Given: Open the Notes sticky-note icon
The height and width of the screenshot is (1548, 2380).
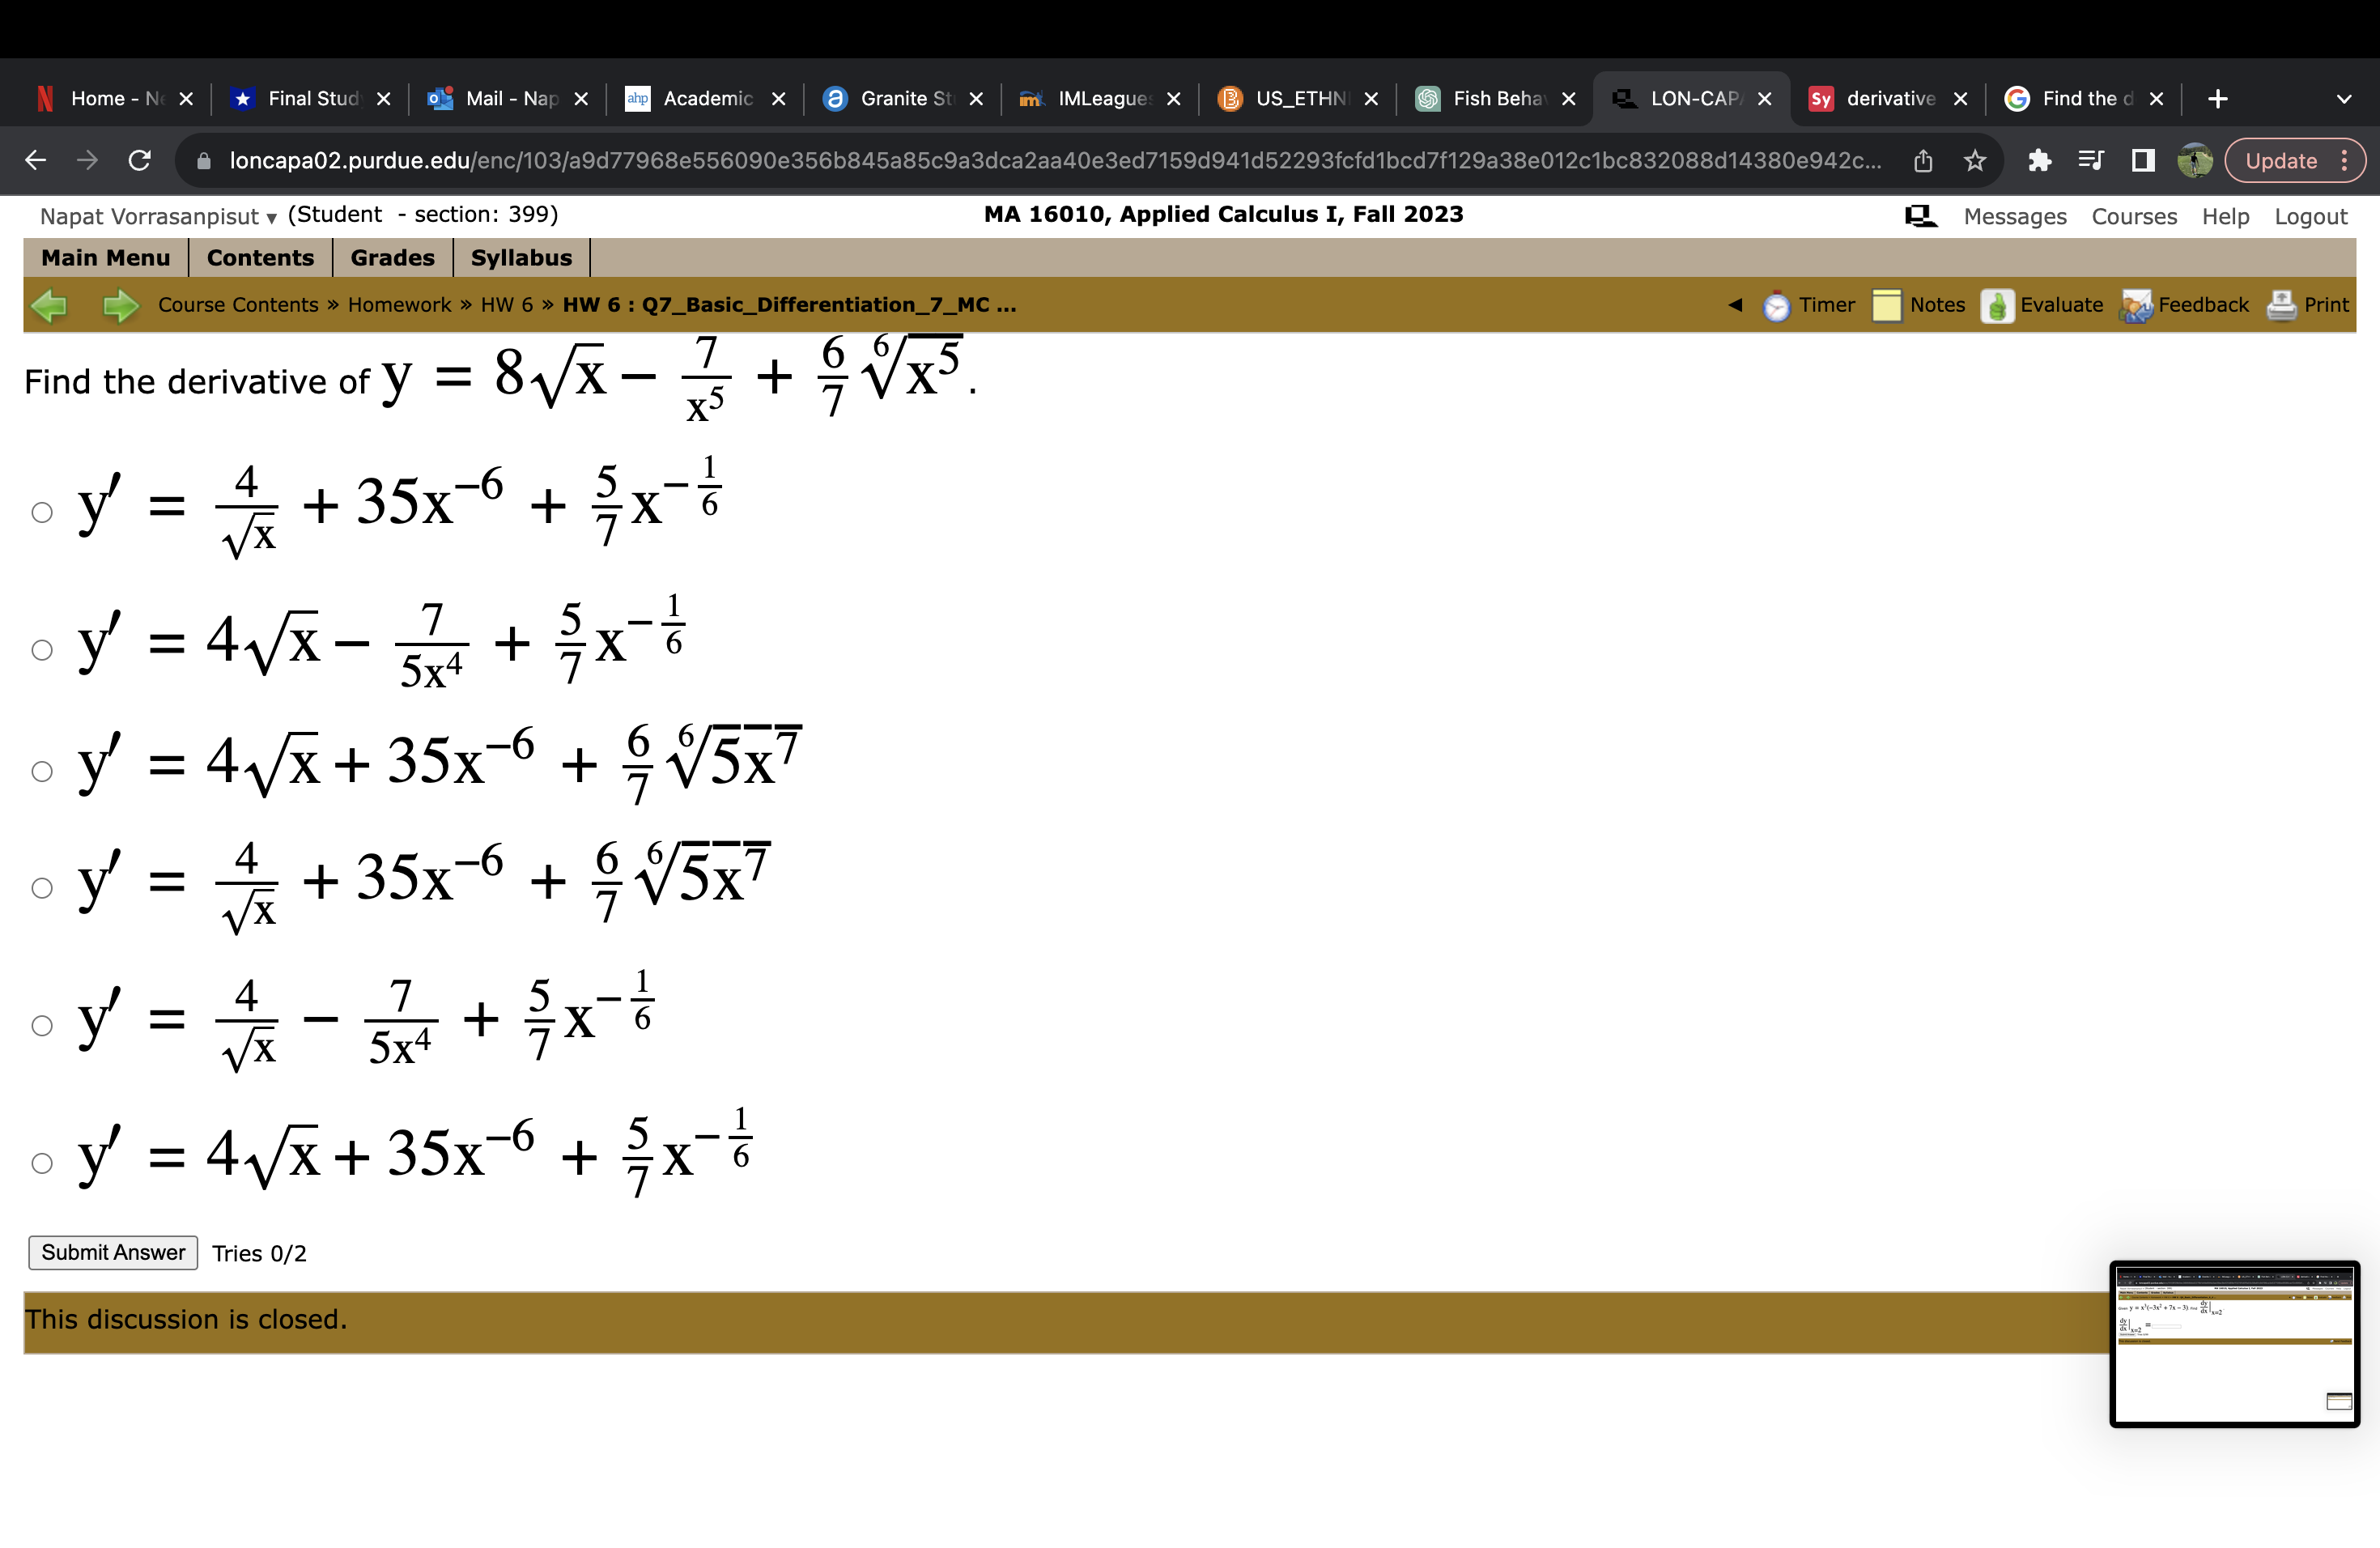Looking at the screenshot, I should tap(1887, 305).
